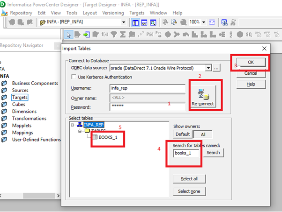Select the Sources node in navigator
Screen dimensions: 282x212
click(x=20, y=90)
